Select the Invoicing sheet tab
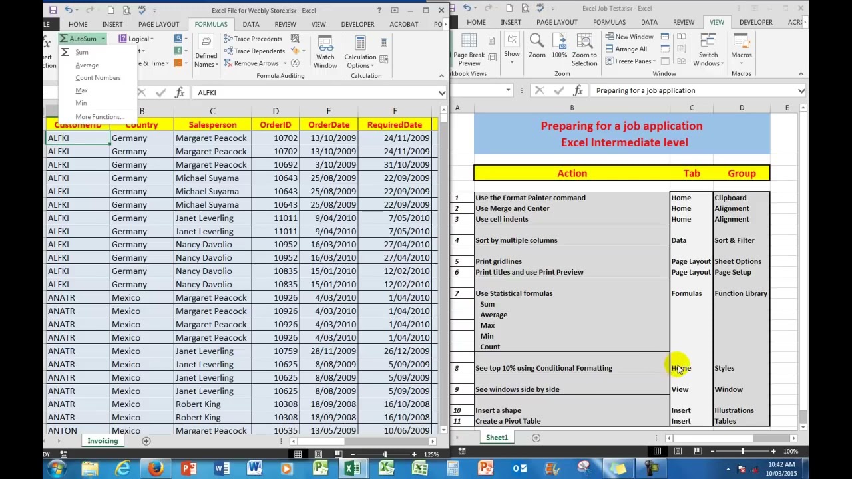Image resolution: width=852 pixels, height=479 pixels. click(x=103, y=440)
